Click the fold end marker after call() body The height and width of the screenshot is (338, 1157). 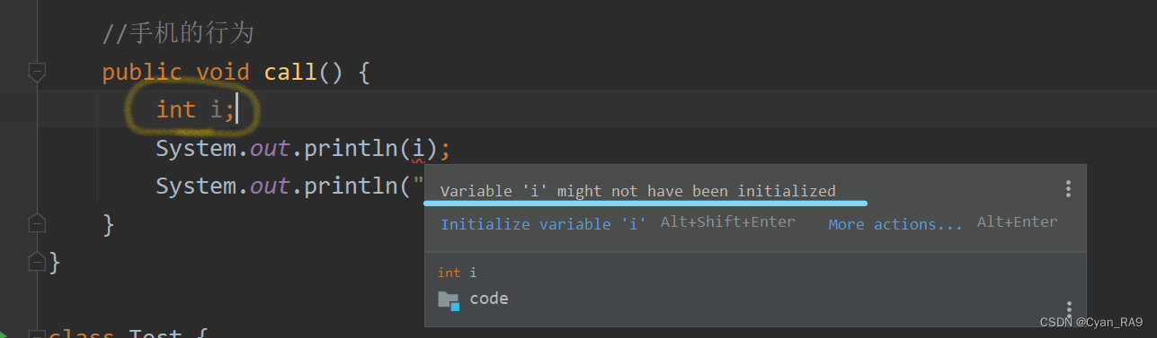[x=37, y=223]
